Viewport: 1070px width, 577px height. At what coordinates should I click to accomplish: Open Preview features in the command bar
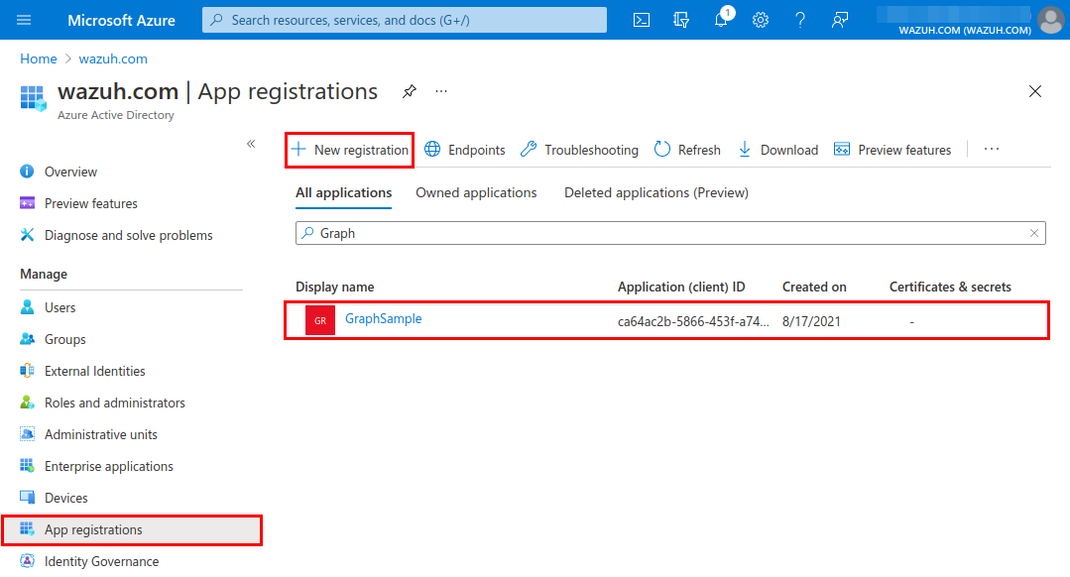(x=892, y=150)
